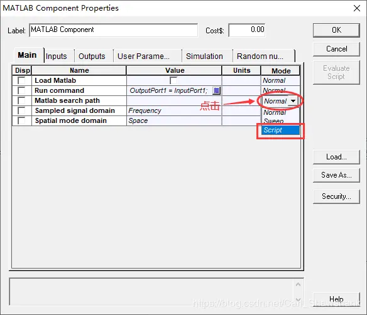Confirm with the OK button

coord(336,30)
